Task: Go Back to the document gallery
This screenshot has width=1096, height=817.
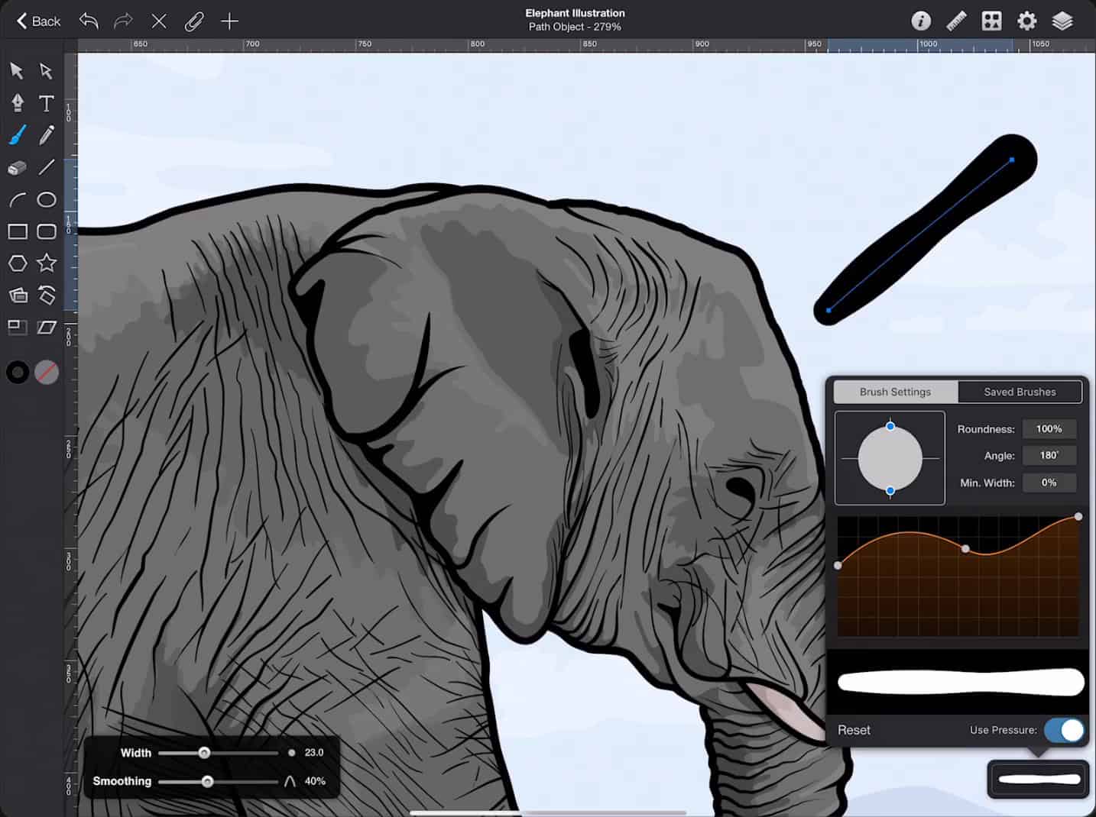Action: [x=37, y=21]
